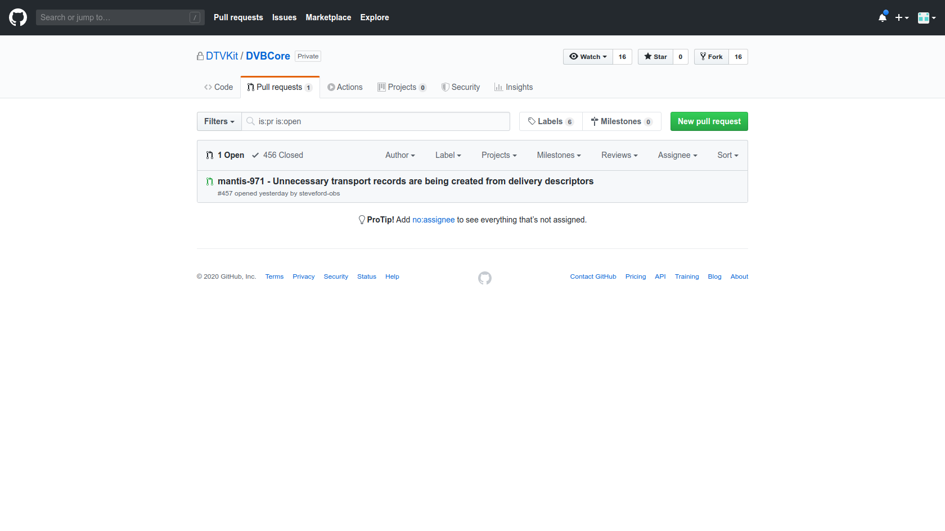Open the plus create-new menu
Screen dimensions: 945x531
902,17
